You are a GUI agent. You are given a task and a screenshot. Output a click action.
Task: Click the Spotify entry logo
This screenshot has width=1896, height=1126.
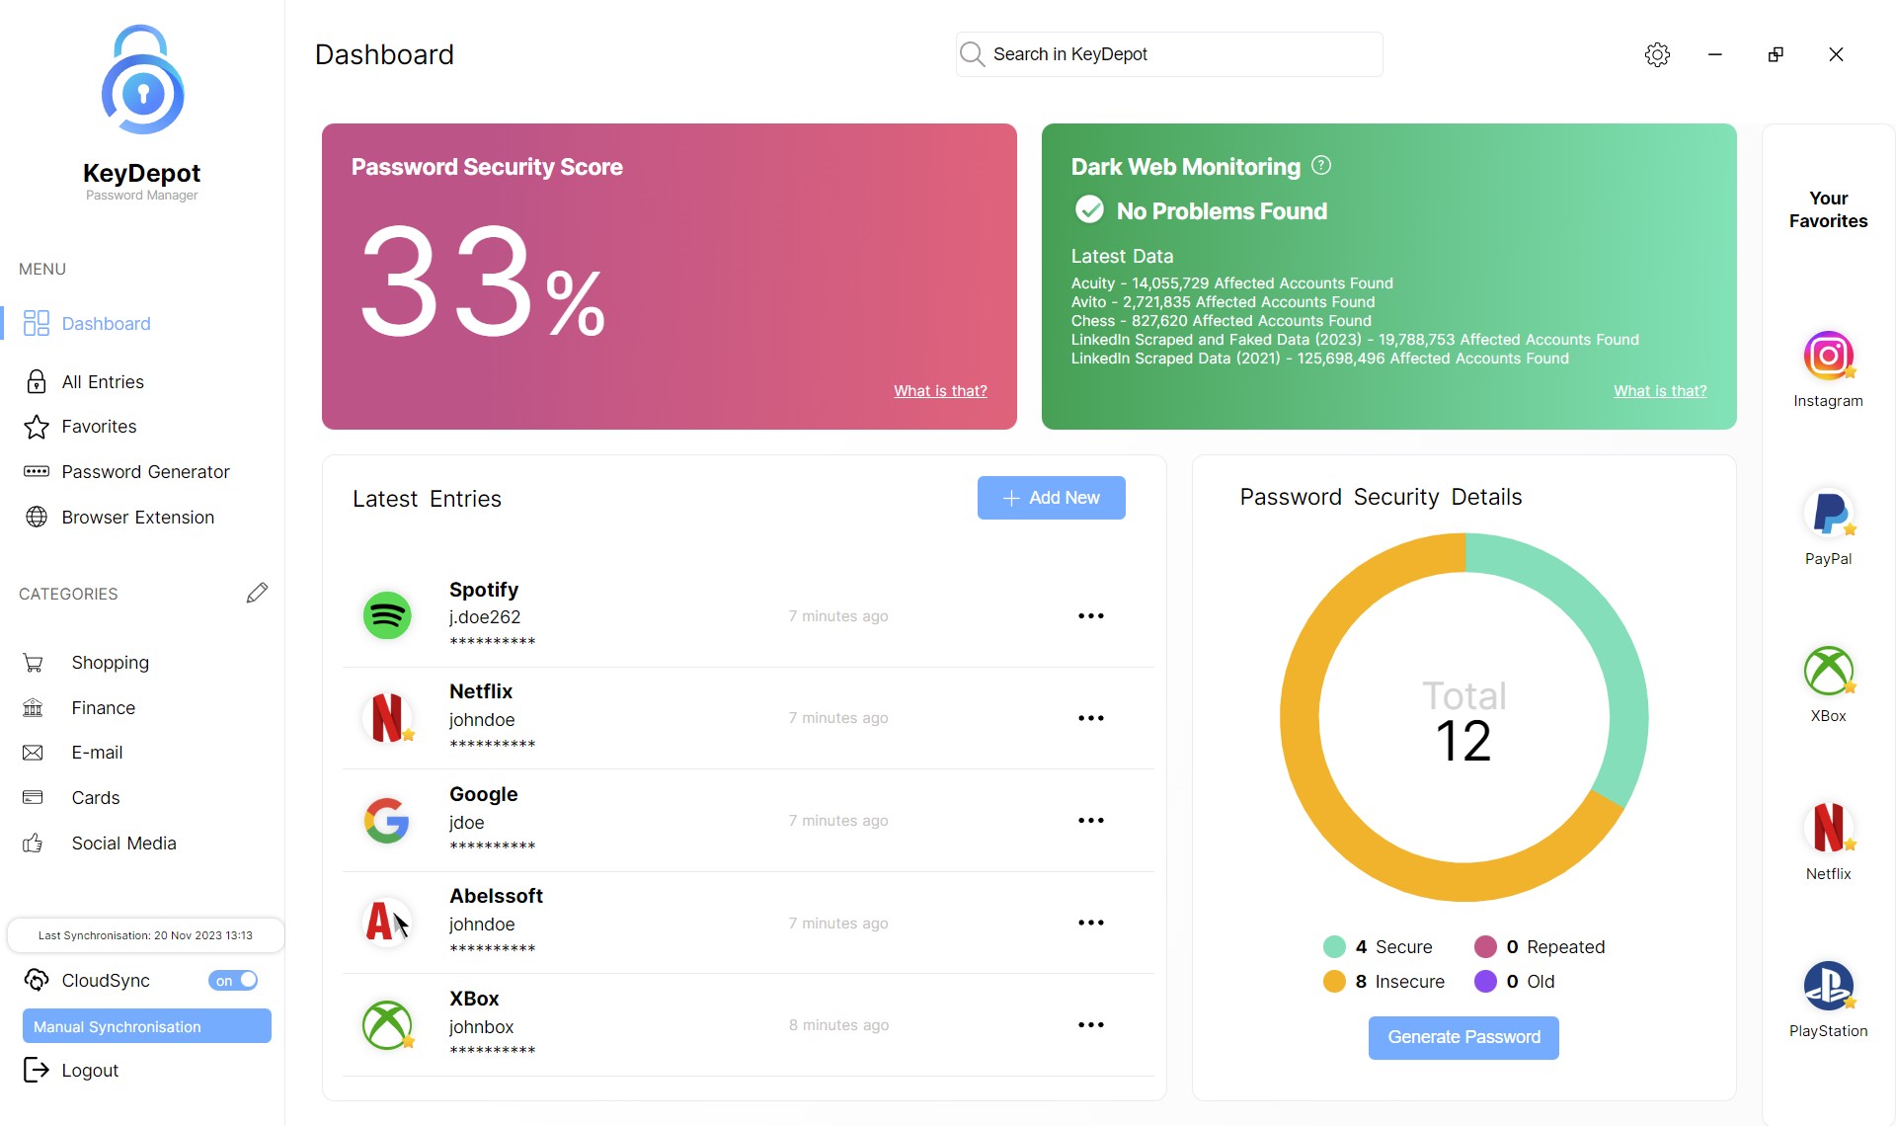(x=387, y=615)
